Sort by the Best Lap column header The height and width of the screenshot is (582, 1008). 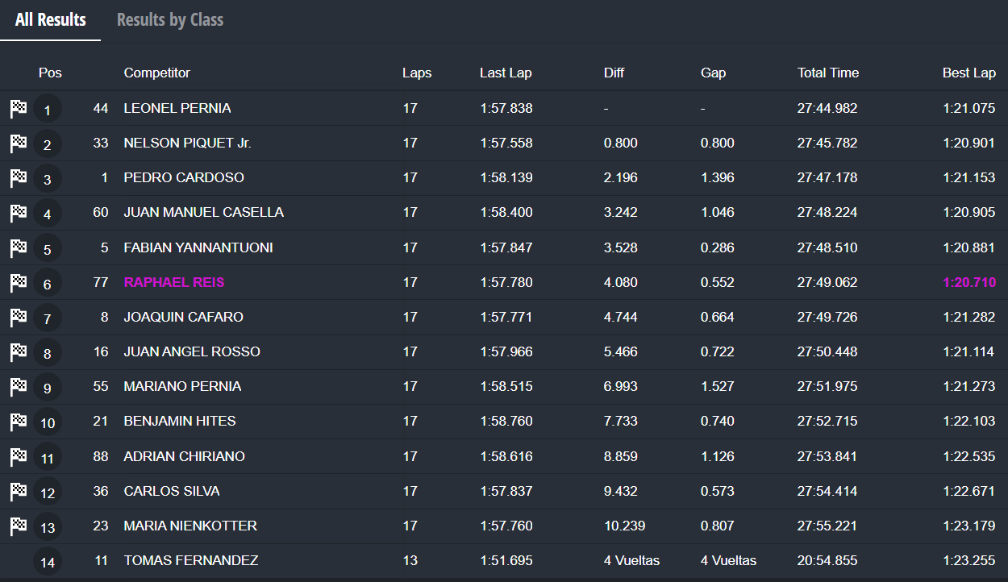968,73
